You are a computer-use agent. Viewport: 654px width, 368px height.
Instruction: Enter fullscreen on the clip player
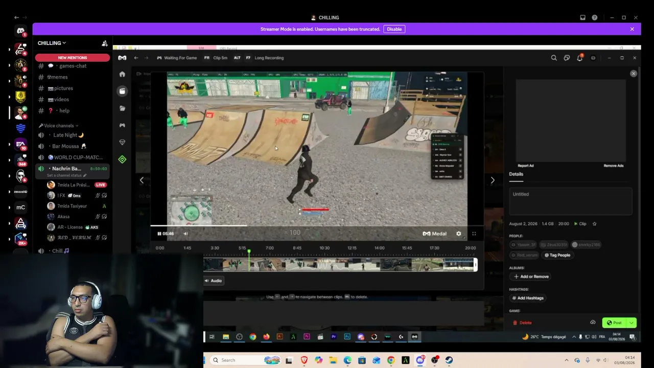474,234
